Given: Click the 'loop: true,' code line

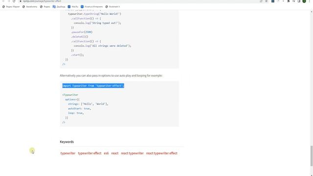Looking at the screenshot, I should [76, 113].
